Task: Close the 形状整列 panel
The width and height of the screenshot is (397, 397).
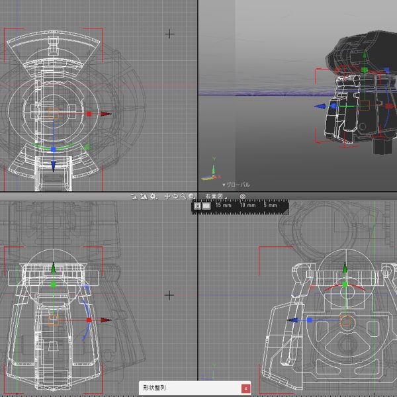Action: click(x=245, y=388)
